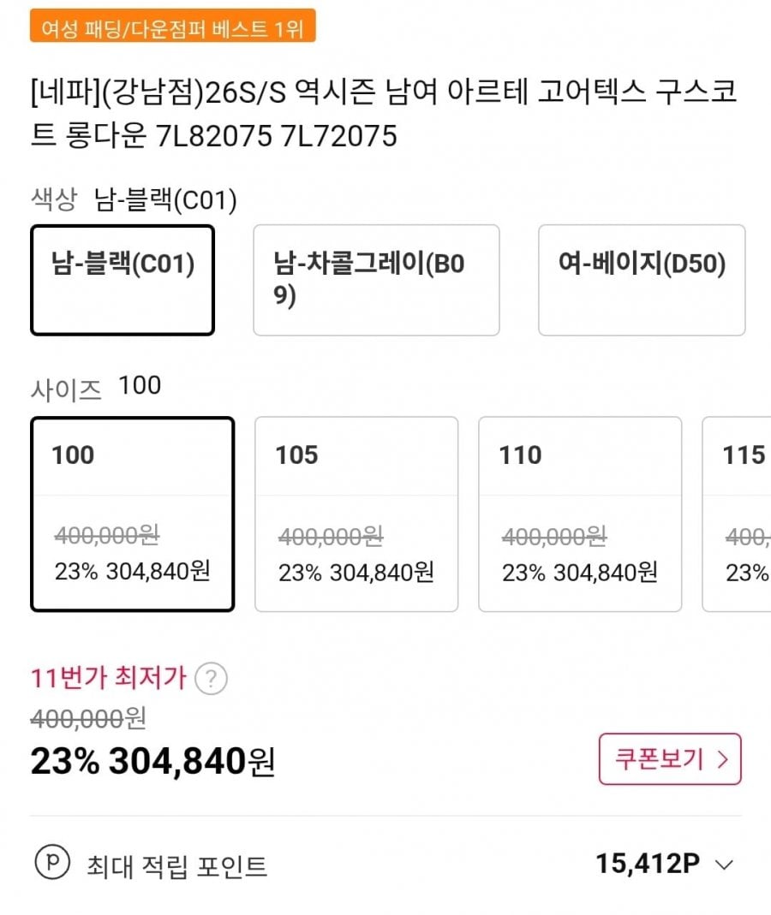Select the 남-블랙(C01) color option

(123, 280)
